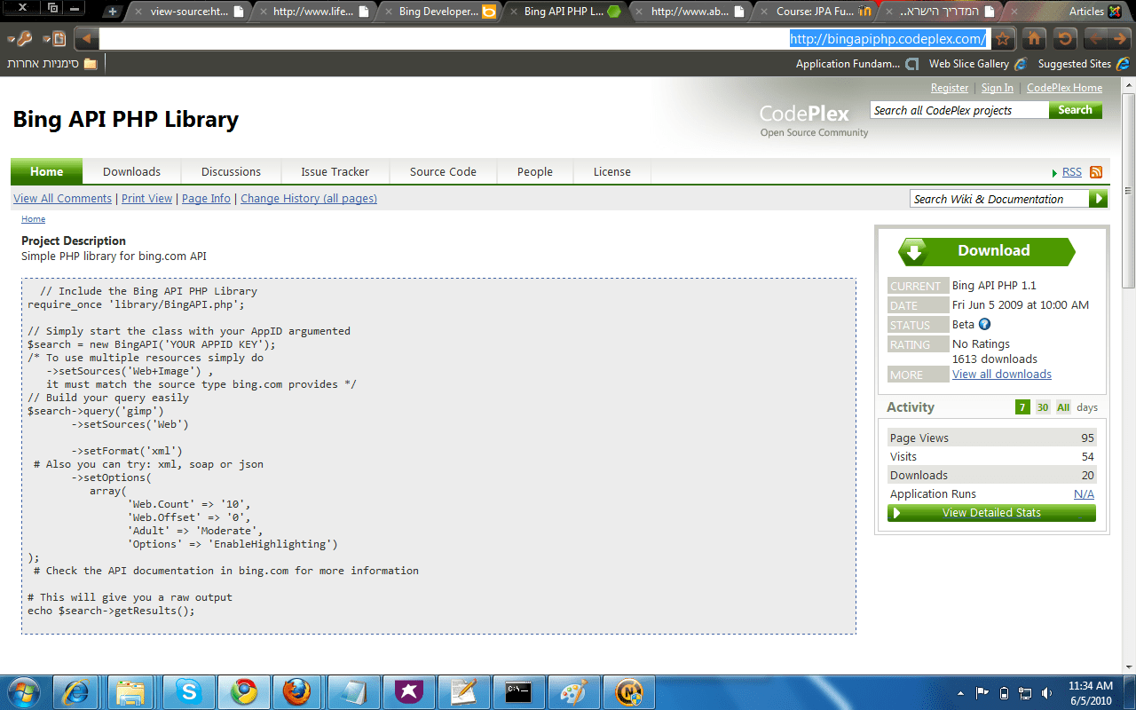Open Firefox from the taskbar
Screen dimensions: 1136x710
tap(298, 691)
